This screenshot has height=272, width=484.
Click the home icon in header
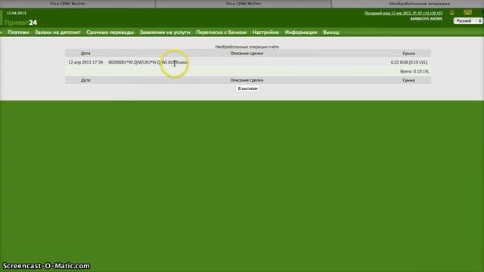pyautogui.click(x=451, y=13)
